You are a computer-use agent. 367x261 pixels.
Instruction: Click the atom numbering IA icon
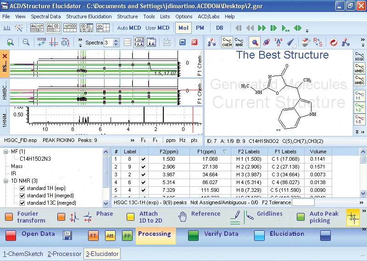(278, 42)
